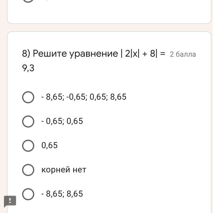This screenshot has width=213, height=213.
Task: Click the lone "0,65" answer label text
Action: click(x=49, y=145)
